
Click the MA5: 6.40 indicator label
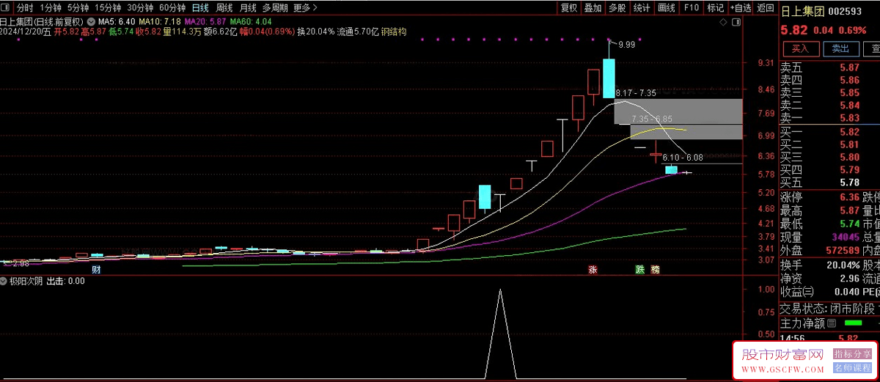(115, 22)
